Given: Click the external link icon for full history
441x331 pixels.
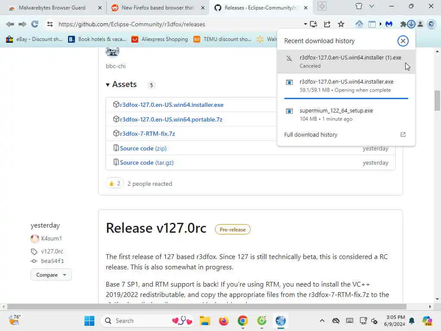Looking at the screenshot, I should point(403,134).
